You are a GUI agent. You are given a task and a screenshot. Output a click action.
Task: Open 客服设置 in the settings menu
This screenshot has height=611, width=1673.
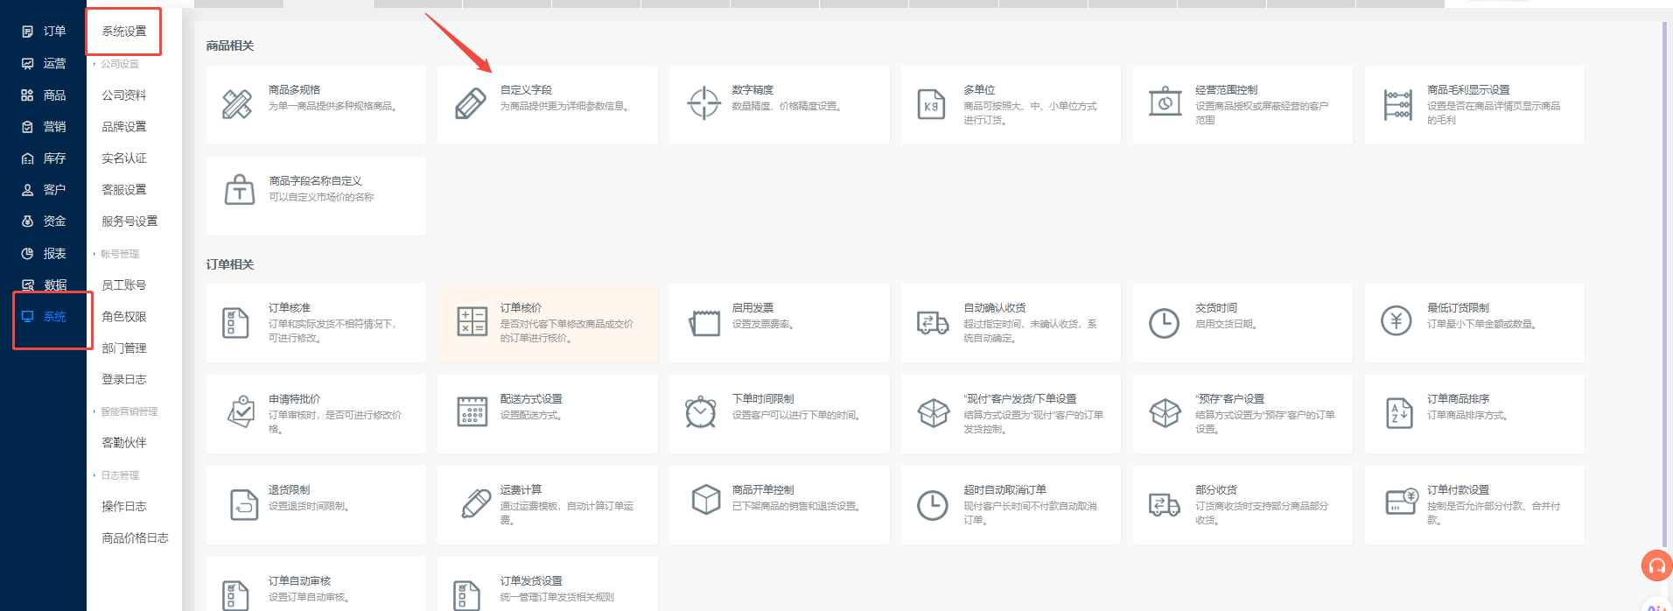click(124, 190)
